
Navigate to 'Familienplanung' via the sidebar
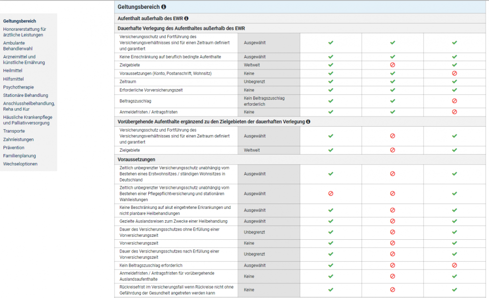20,156
